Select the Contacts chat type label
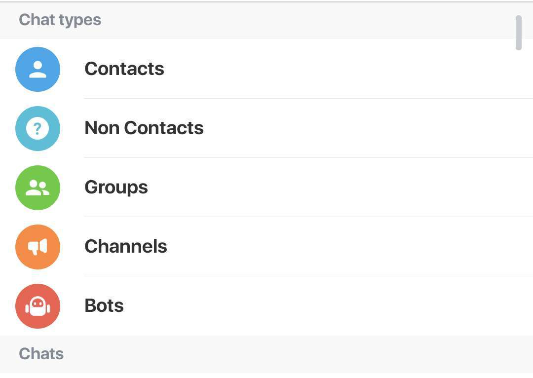 124,69
